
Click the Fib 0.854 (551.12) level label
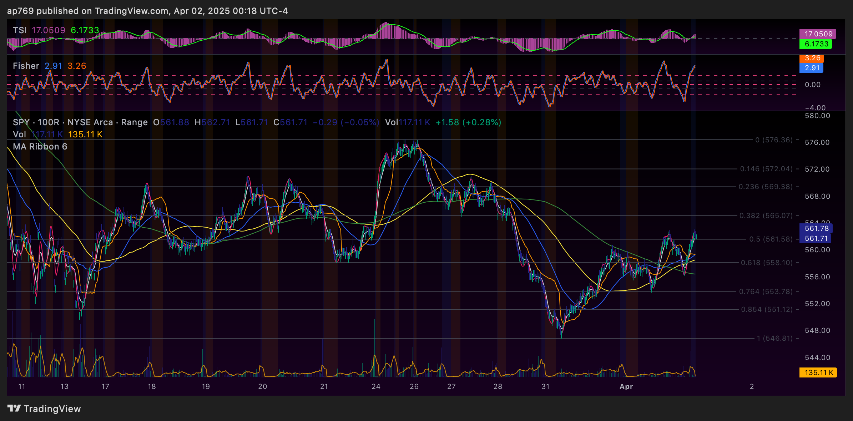(x=767, y=309)
